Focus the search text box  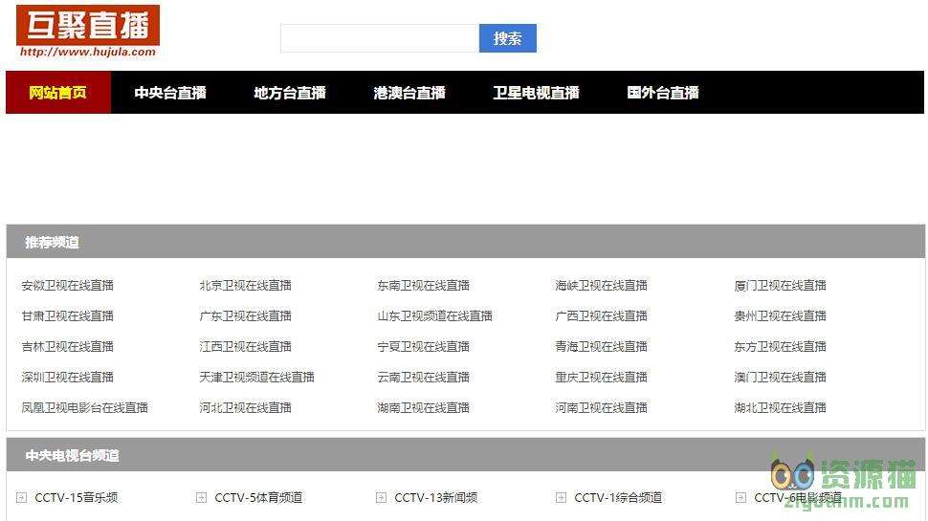pyautogui.click(x=380, y=38)
